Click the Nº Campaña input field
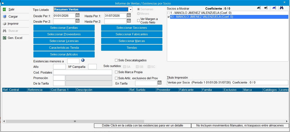 click(x=92, y=66)
